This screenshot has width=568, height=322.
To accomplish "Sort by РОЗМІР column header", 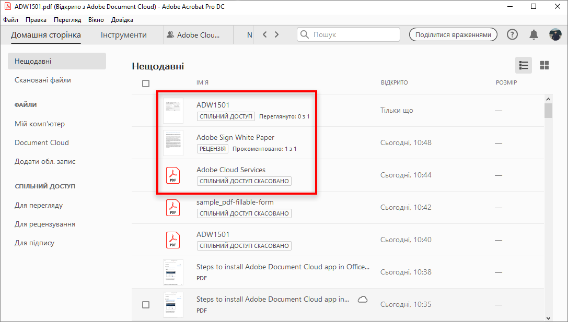I will point(506,82).
